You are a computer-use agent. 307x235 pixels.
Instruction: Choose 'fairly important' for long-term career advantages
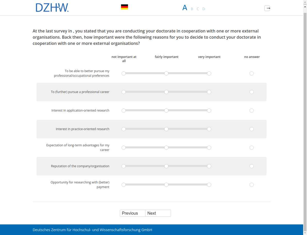tap(166, 148)
